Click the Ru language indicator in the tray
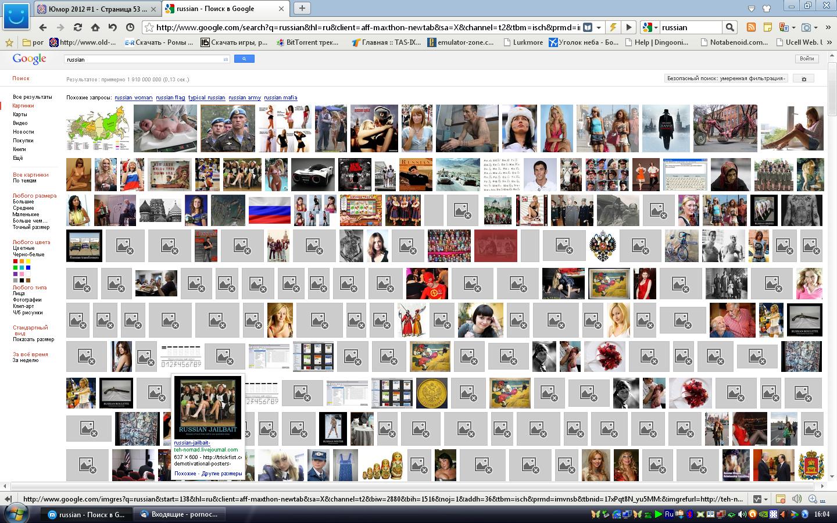The image size is (837, 523). point(669,514)
